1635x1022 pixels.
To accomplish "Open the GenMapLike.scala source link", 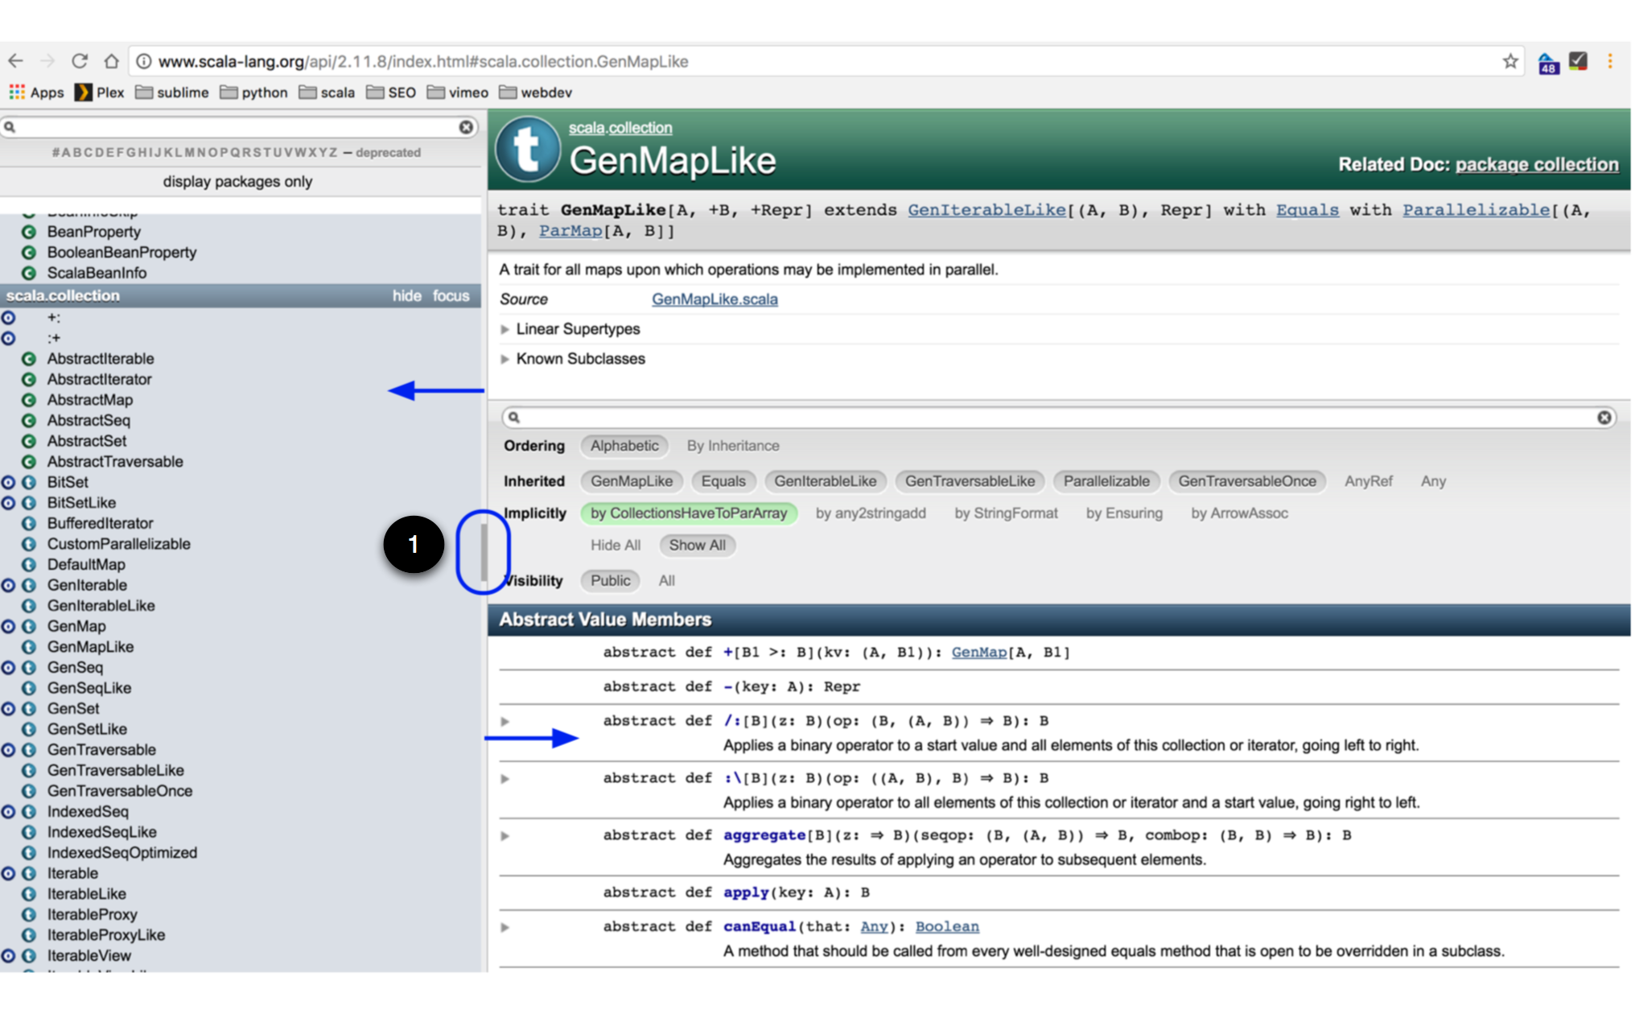I will coord(715,299).
